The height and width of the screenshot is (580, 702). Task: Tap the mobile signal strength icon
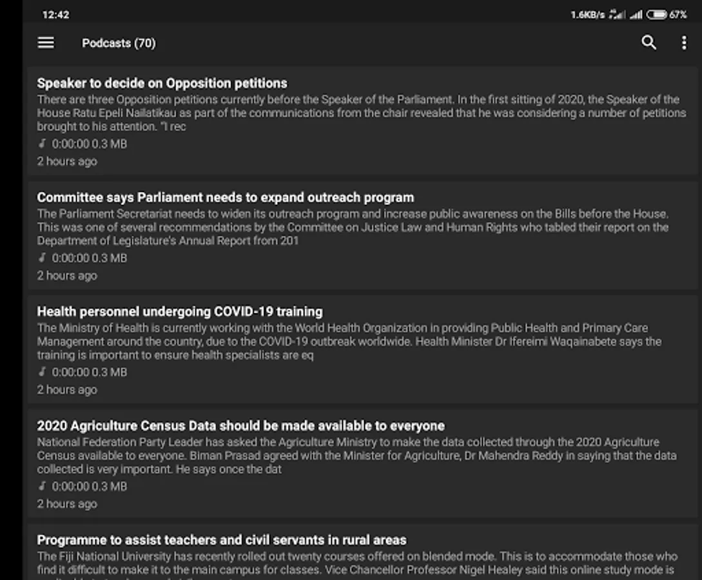pos(636,14)
